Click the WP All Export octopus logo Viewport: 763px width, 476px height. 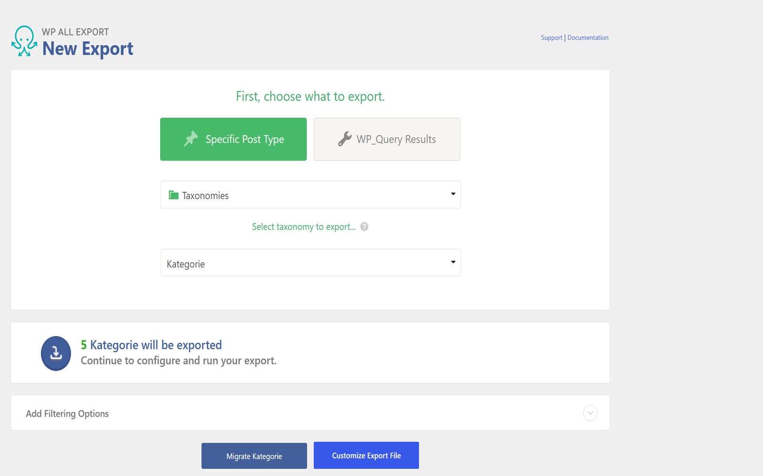tap(24, 41)
